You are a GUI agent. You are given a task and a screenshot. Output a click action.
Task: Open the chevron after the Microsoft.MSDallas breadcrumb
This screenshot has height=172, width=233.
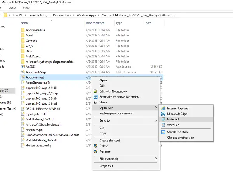pos(174,15)
